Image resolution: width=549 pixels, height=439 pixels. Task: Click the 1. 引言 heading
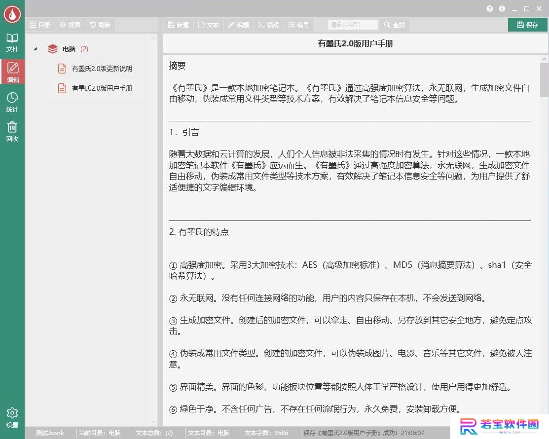point(184,132)
